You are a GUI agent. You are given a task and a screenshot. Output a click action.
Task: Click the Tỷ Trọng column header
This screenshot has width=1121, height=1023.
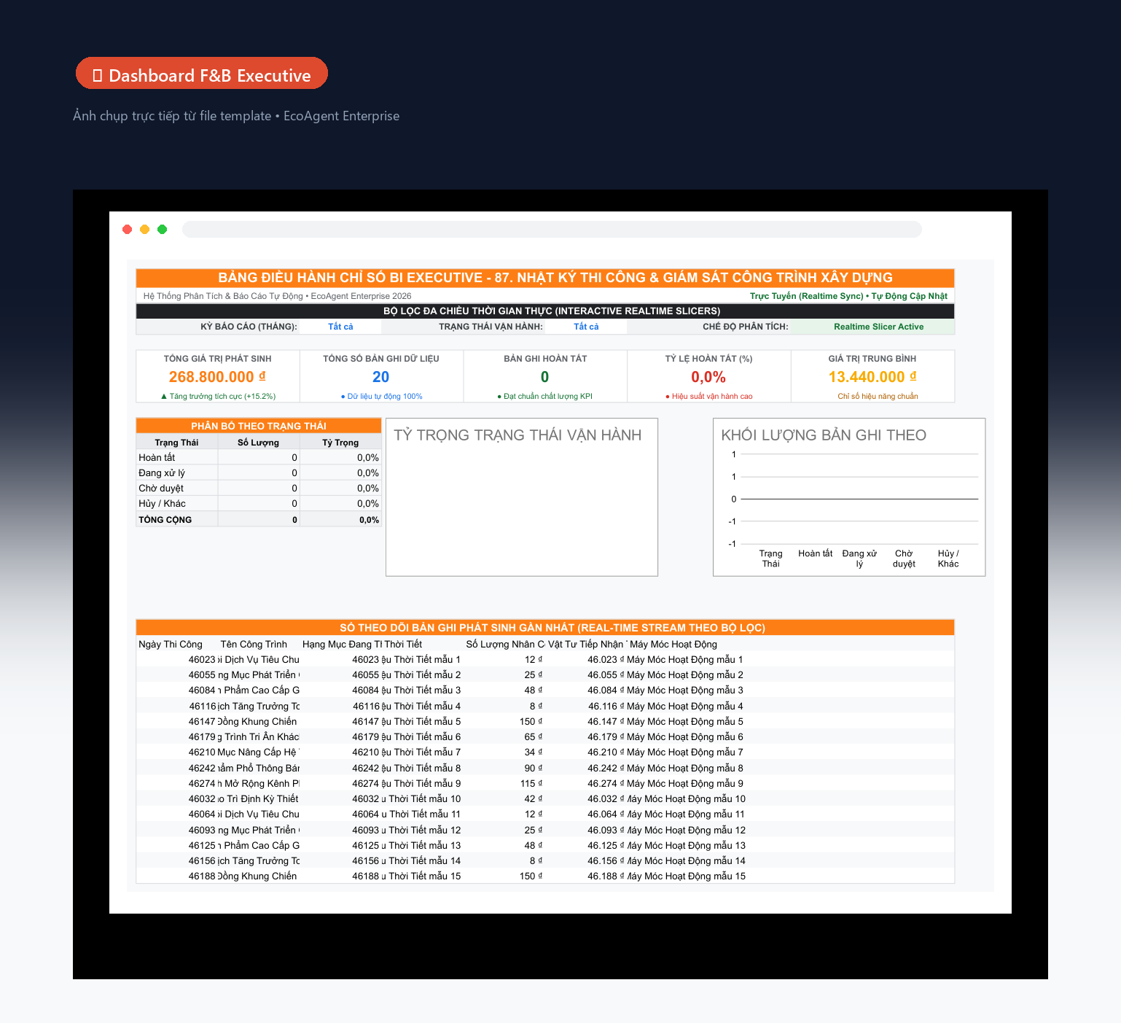[x=340, y=443]
